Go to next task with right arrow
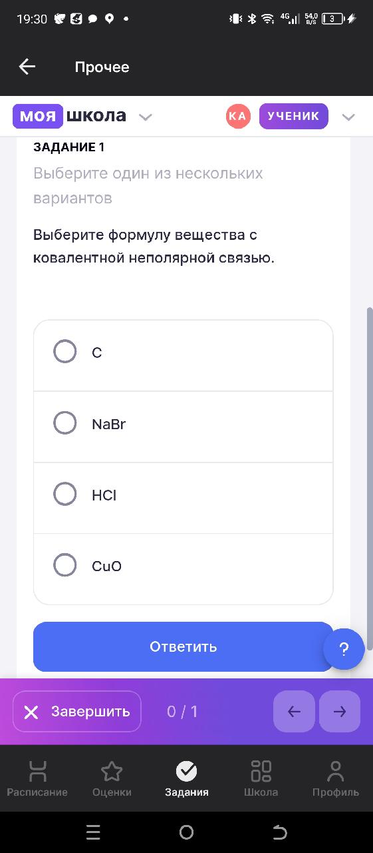This screenshot has height=853, width=373. [340, 712]
